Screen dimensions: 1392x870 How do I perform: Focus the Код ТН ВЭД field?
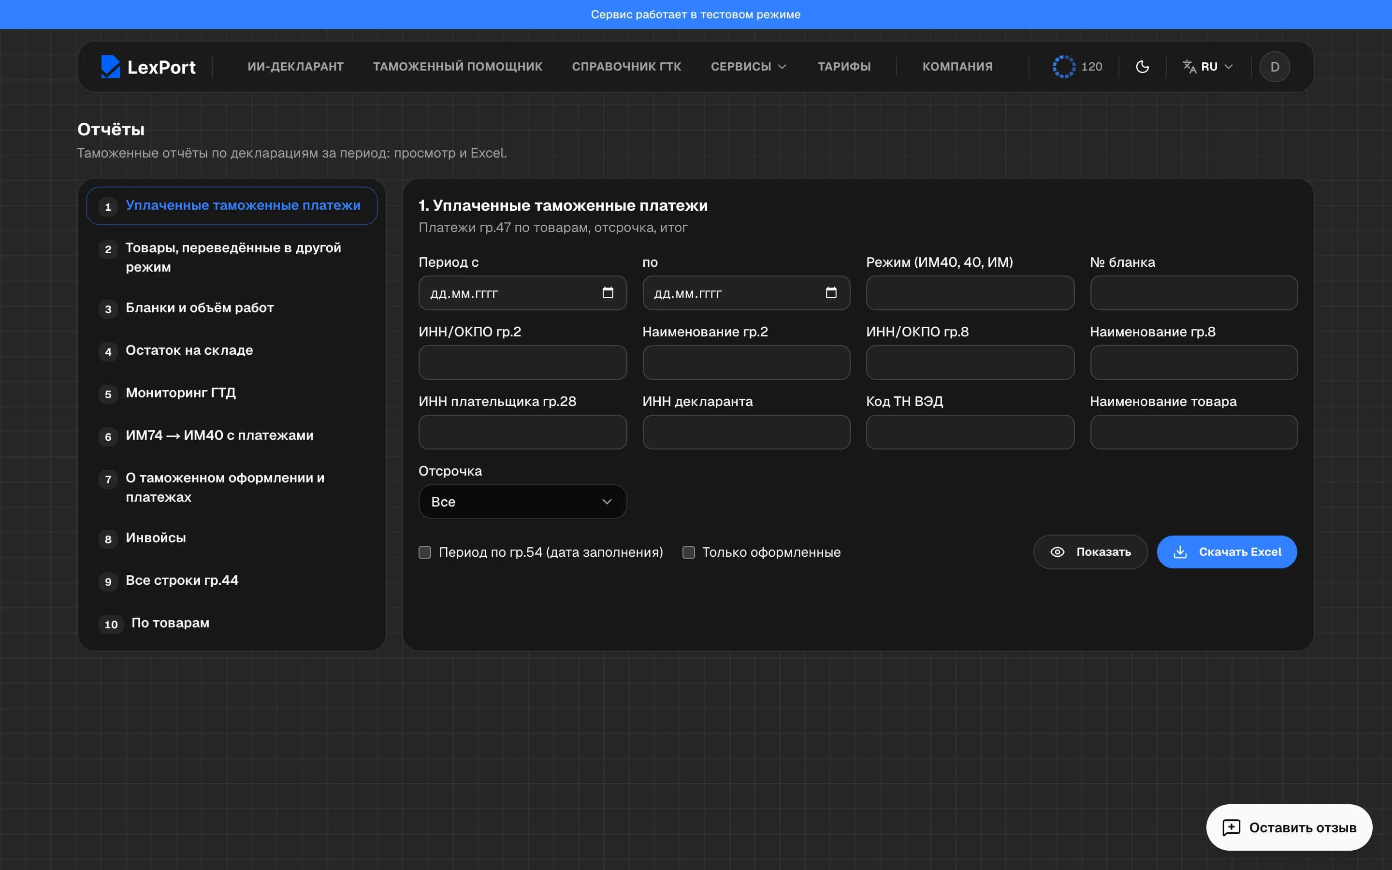pos(970,432)
